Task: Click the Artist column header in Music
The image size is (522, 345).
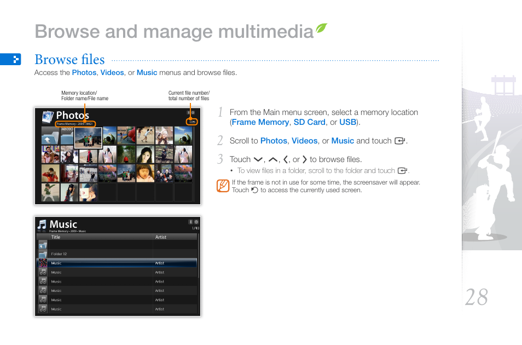Action: (161, 237)
